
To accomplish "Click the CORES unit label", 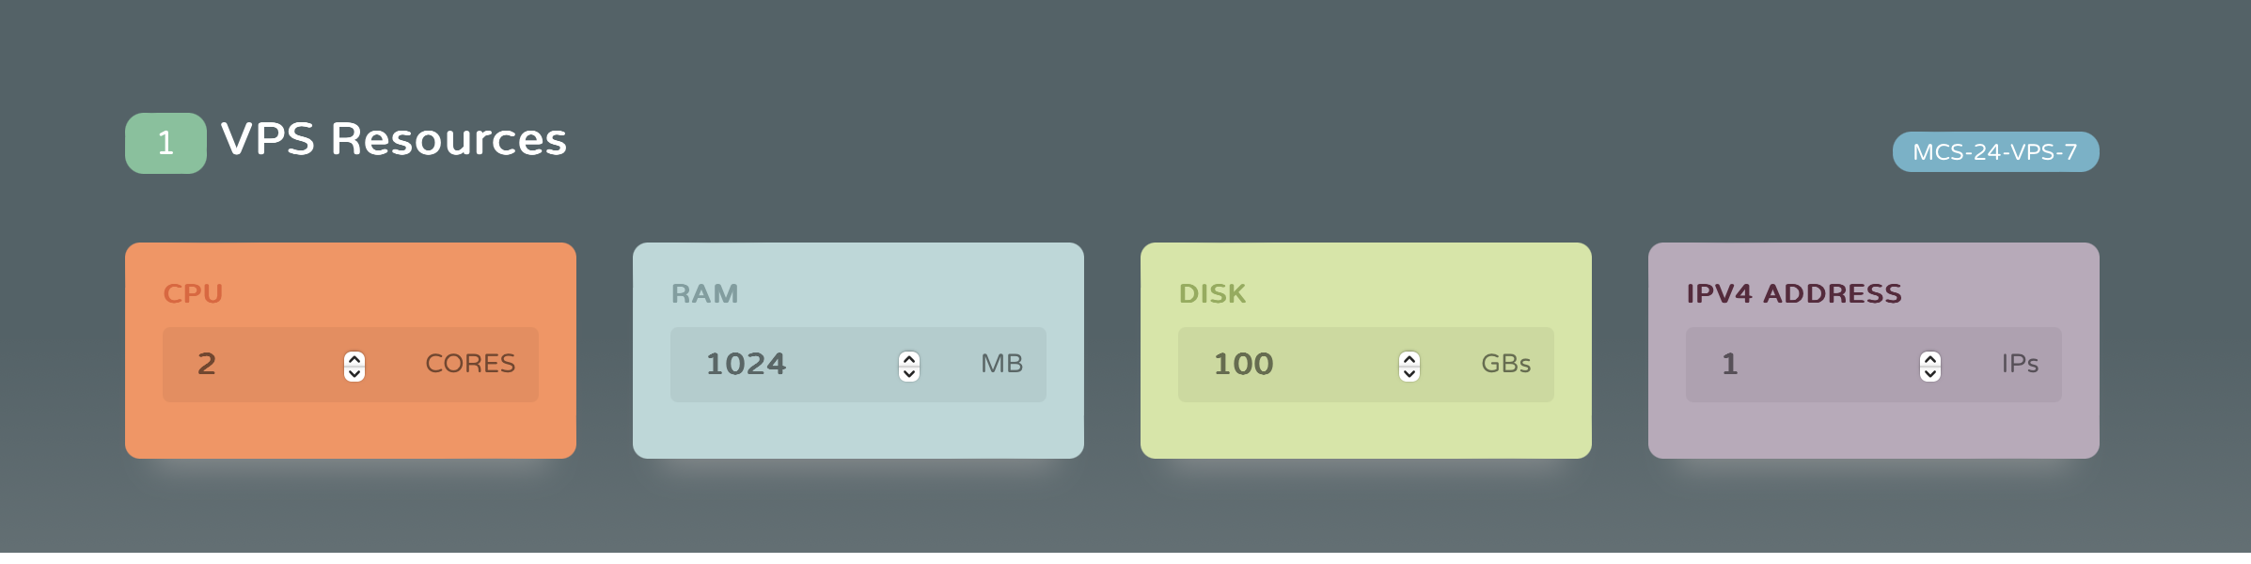I will [470, 364].
